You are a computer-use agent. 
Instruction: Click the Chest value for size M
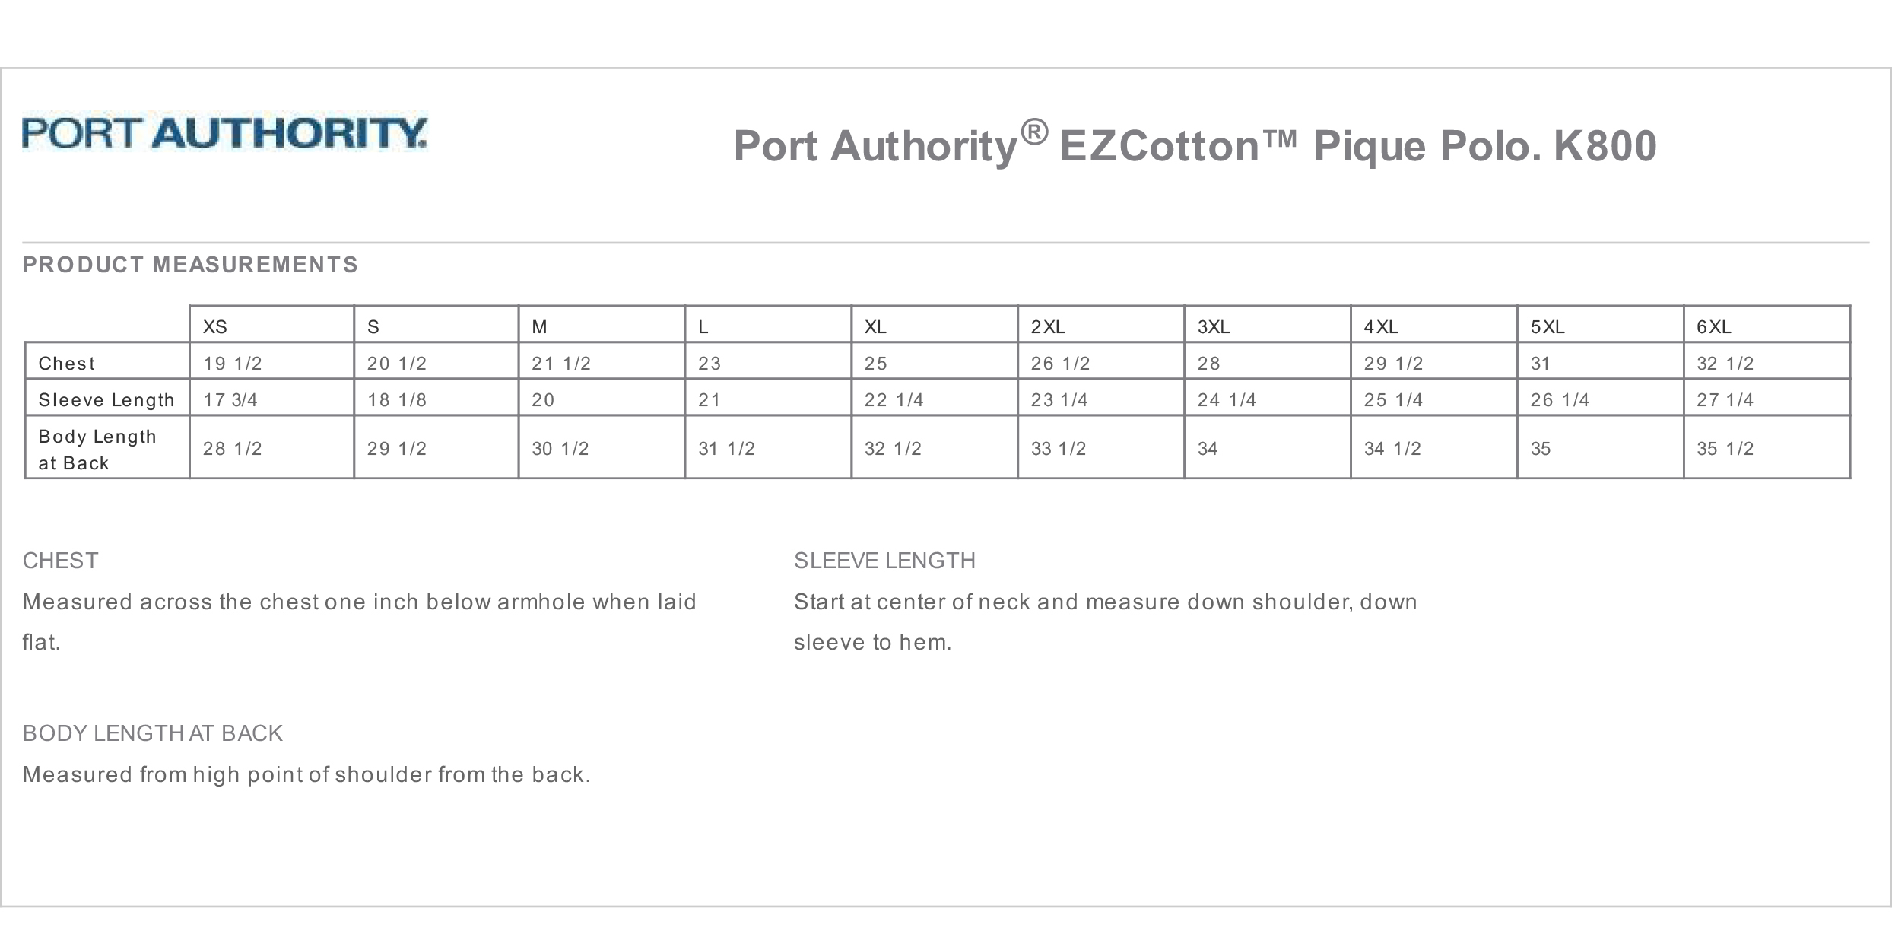click(x=561, y=364)
